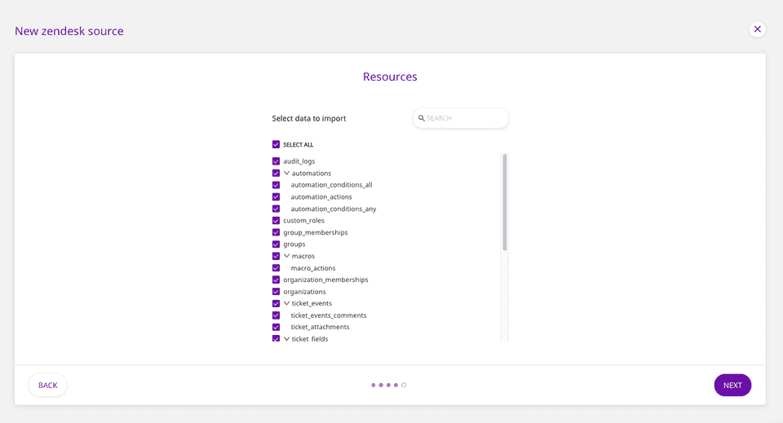Viewport: 783px width, 423px height.
Task: Click the Resources heading
Action: point(390,77)
